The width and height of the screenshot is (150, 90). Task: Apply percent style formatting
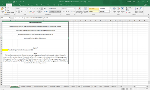click(x=66, y=12)
